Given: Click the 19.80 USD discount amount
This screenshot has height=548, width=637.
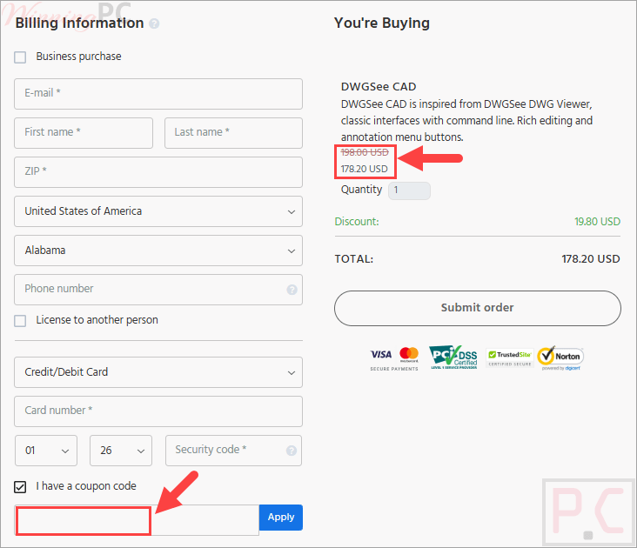Looking at the screenshot, I should (x=597, y=222).
